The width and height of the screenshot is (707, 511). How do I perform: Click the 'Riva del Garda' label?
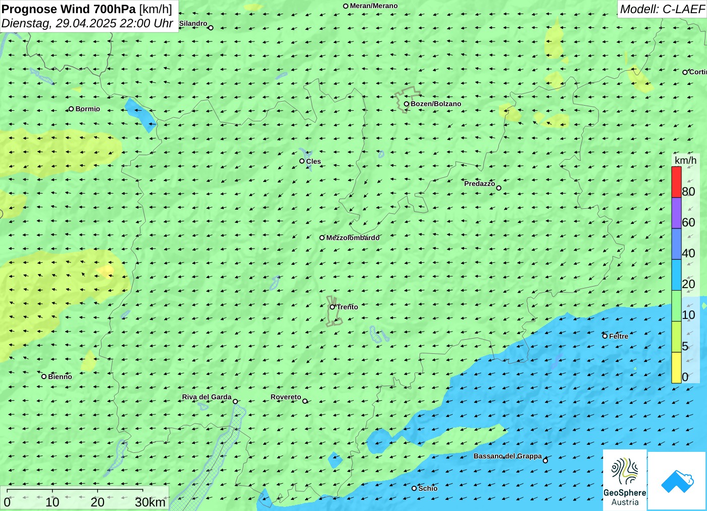[x=207, y=397]
